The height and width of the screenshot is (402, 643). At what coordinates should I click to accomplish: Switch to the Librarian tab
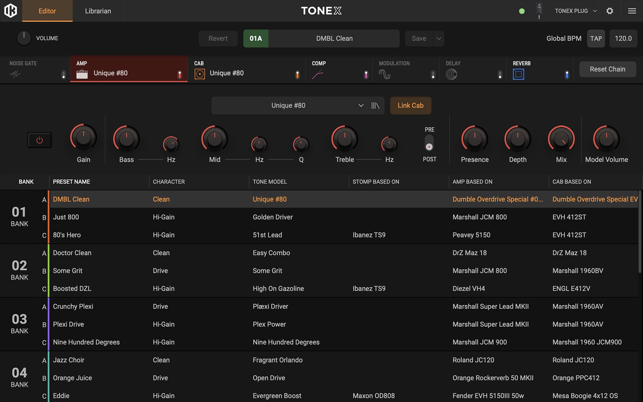98,11
